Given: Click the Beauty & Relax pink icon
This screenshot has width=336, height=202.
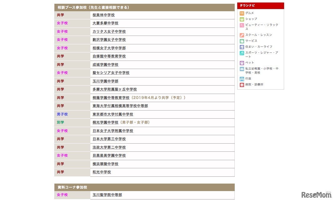Looking at the screenshot, I should pos(242,26).
